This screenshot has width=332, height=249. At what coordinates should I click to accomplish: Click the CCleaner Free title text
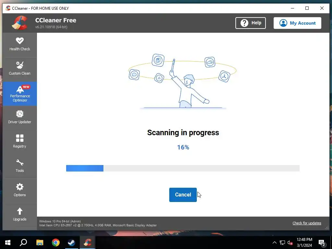56,20
